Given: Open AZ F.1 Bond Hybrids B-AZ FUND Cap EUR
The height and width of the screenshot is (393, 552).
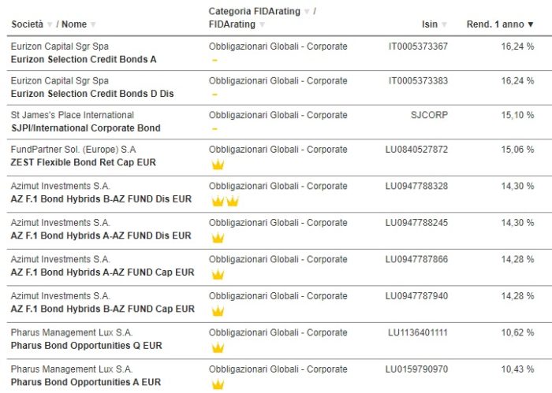Looking at the screenshot, I should pyautogui.click(x=103, y=309).
